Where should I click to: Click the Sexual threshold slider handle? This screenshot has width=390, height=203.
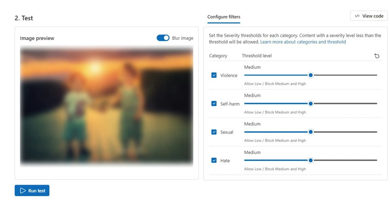tap(311, 132)
